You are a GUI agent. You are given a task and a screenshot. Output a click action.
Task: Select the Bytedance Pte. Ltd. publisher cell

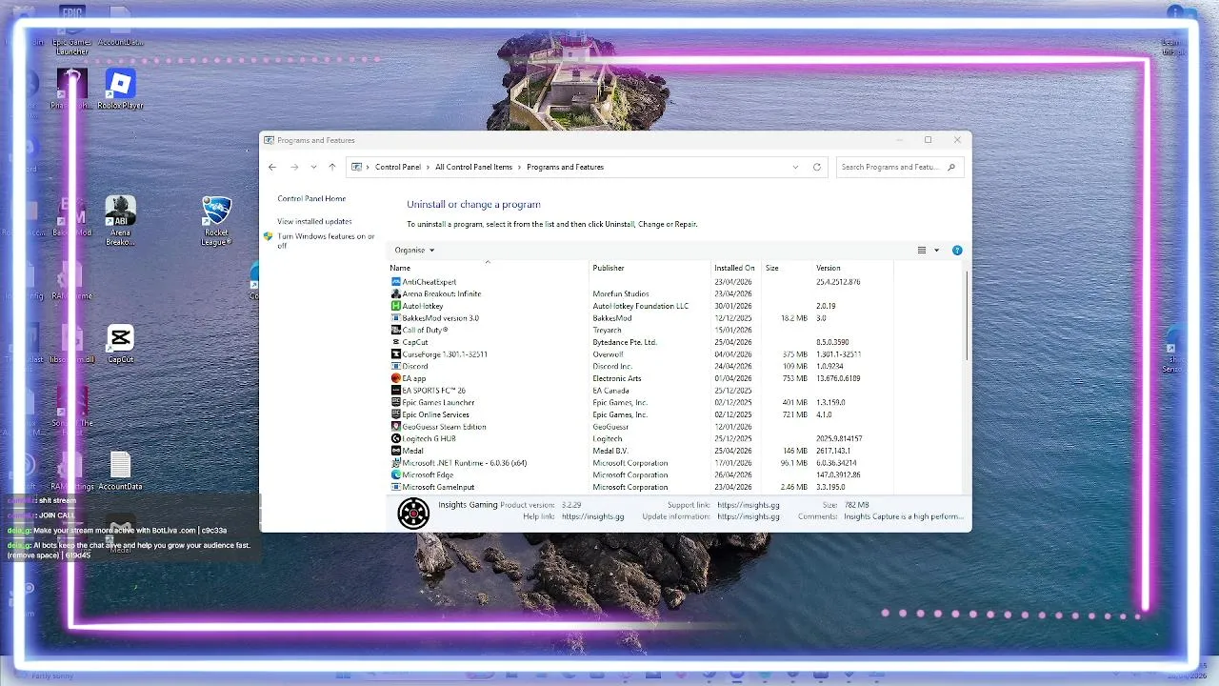[625, 342]
